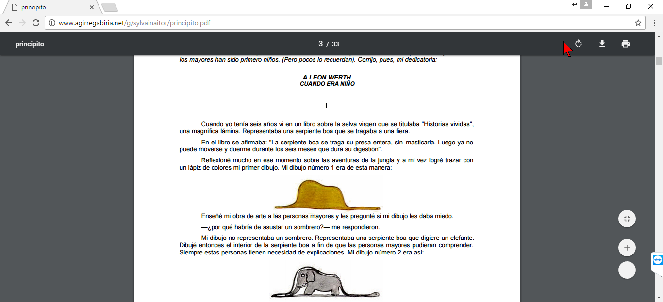Open a new tab
663x302 pixels.
pyautogui.click(x=110, y=7)
